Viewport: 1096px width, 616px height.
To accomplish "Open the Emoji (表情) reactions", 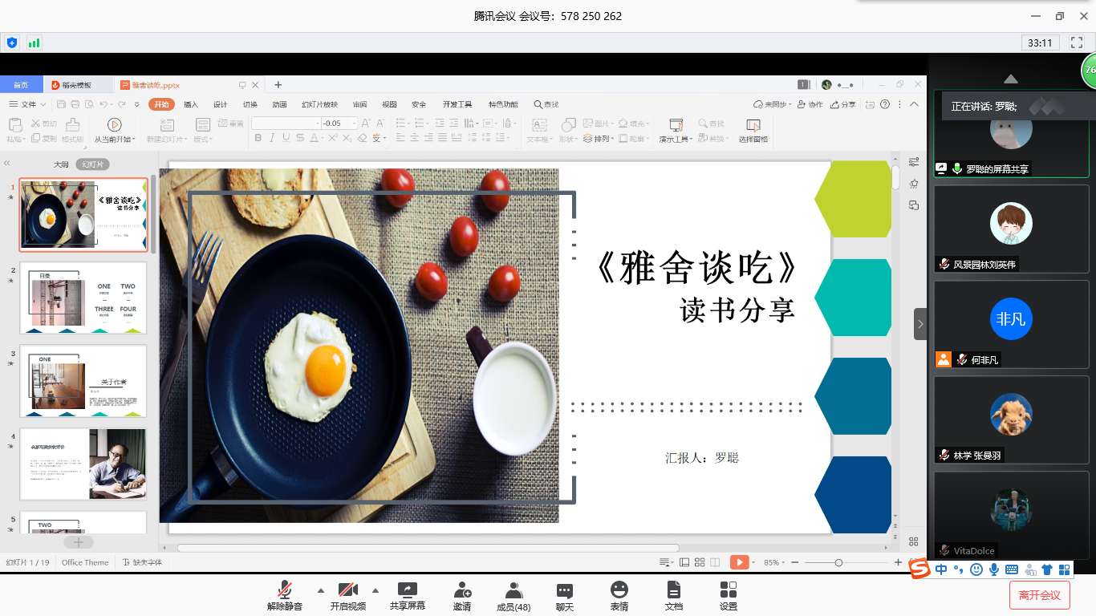I will point(619,596).
